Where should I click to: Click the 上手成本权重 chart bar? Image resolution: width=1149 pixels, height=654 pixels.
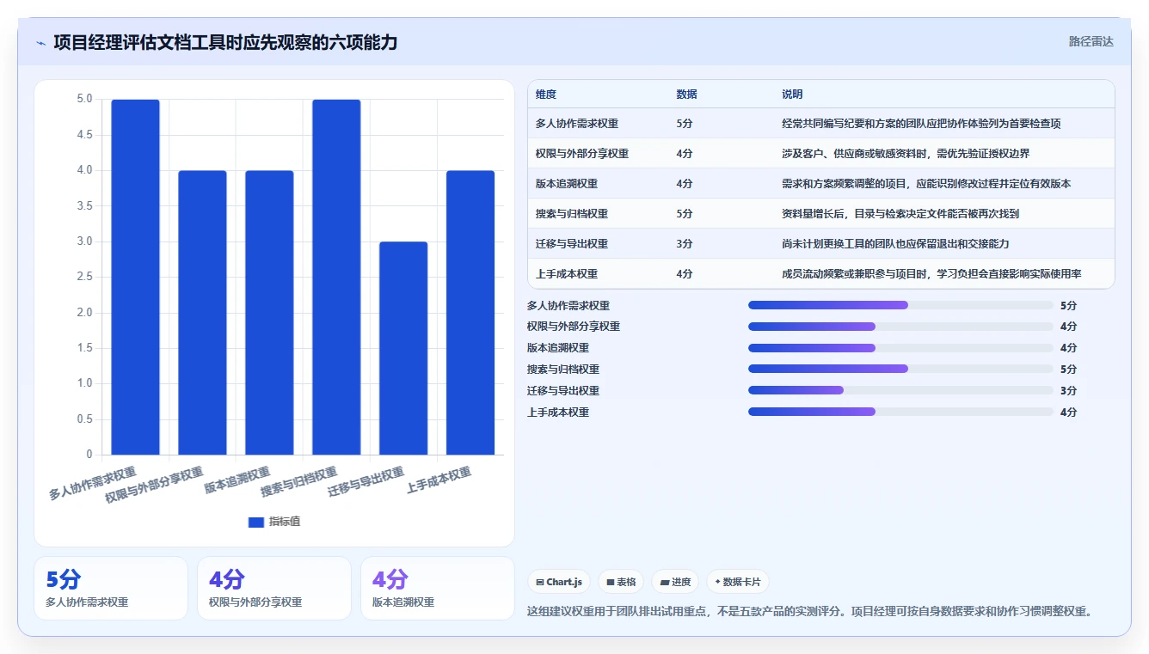[470, 313]
